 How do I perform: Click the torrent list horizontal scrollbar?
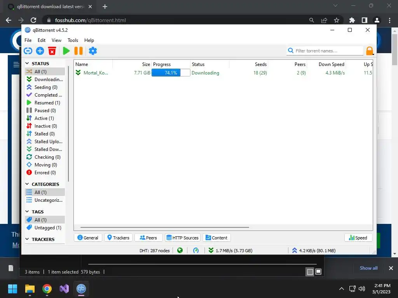point(164,227)
